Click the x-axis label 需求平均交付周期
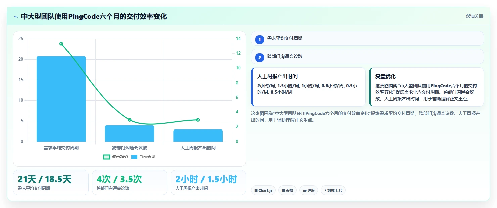497x208 pixels. click(x=61, y=148)
